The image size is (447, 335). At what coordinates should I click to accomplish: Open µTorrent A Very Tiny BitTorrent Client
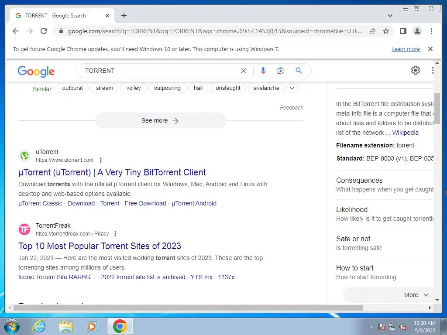pos(112,172)
